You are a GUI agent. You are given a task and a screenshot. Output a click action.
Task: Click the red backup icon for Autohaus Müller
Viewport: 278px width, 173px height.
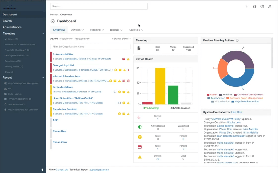click(x=124, y=59)
